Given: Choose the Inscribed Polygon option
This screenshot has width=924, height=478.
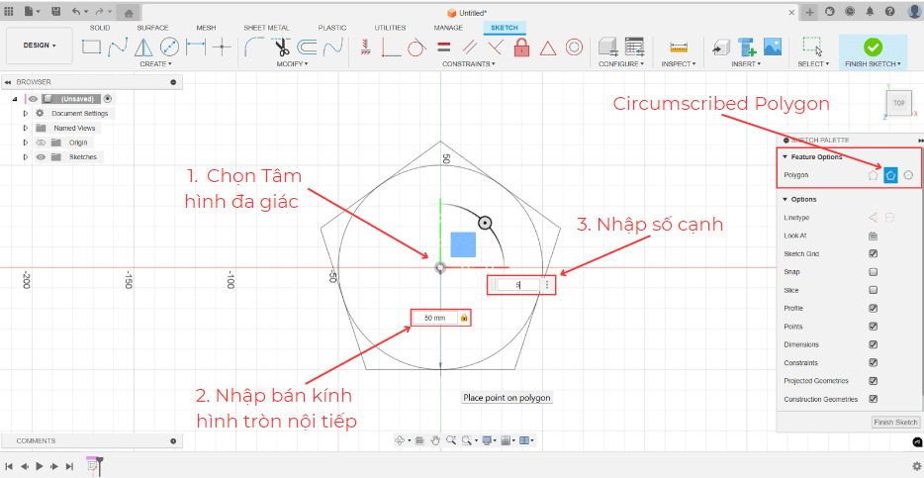Looking at the screenshot, I should click(873, 175).
